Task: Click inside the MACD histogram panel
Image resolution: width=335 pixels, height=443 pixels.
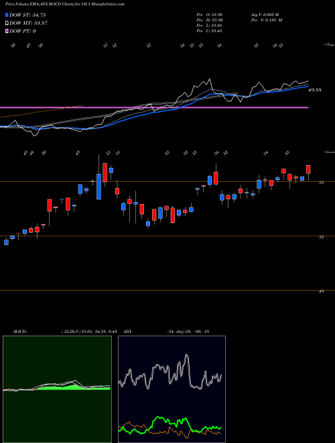Action: point(57,389)
